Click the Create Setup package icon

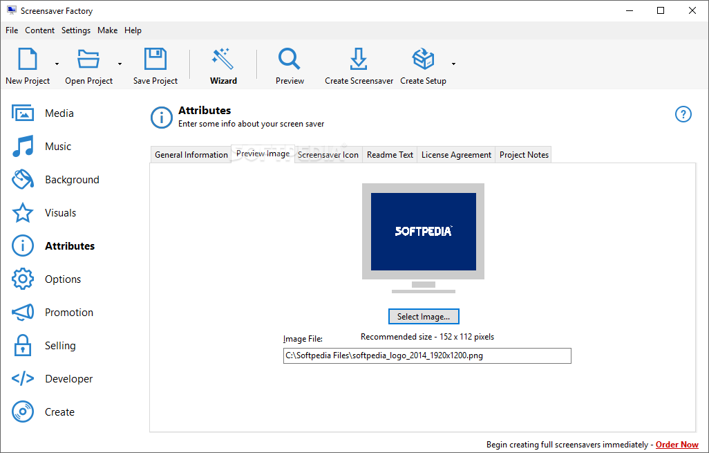tap(423, 58)
